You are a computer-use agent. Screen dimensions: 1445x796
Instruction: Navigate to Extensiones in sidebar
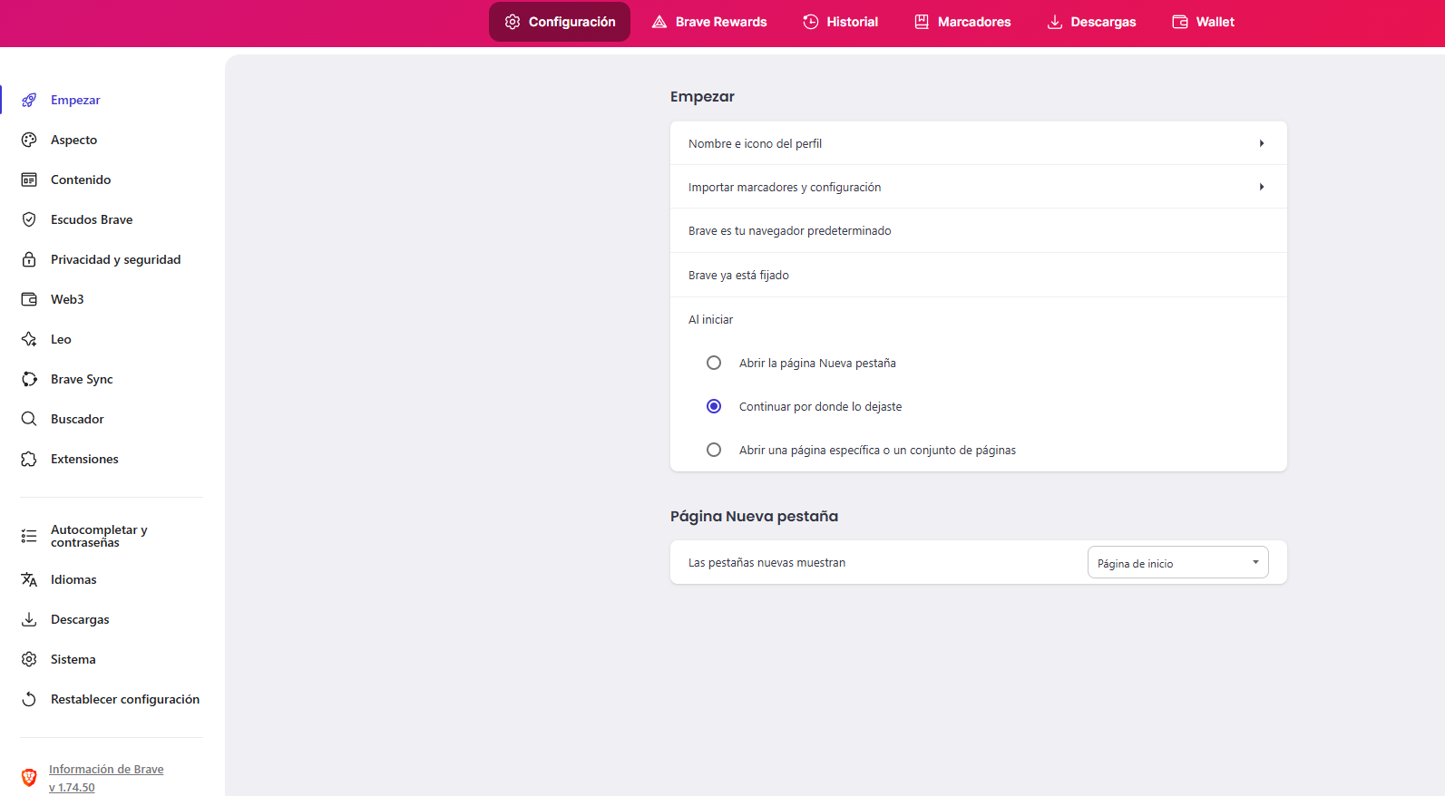pos(84,459)
